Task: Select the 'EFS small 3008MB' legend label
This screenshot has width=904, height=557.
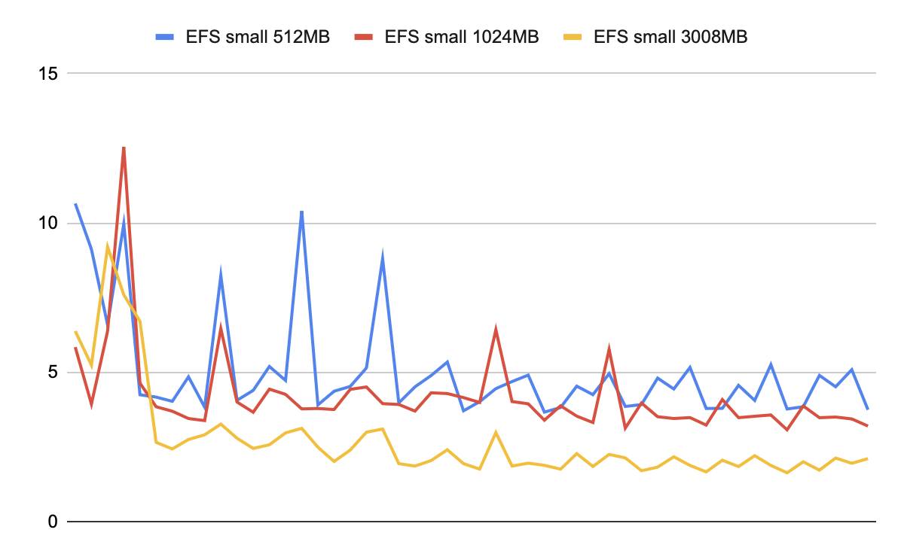Action: tap(670, 37)
